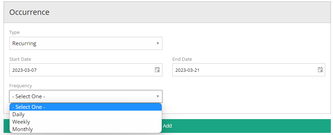Select Daily from the Frequency list
Viewport: 333px width, 135px height.
86,115
